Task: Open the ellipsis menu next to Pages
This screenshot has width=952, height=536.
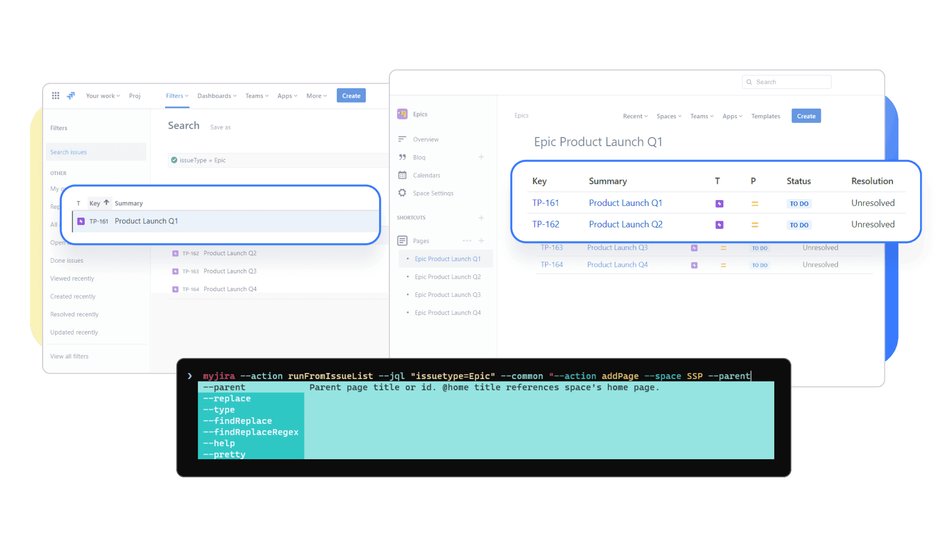Action: 467,240
